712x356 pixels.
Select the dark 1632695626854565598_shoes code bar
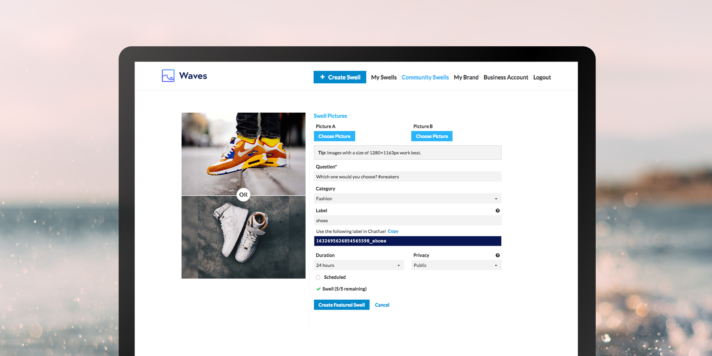[x=407, y=241]
